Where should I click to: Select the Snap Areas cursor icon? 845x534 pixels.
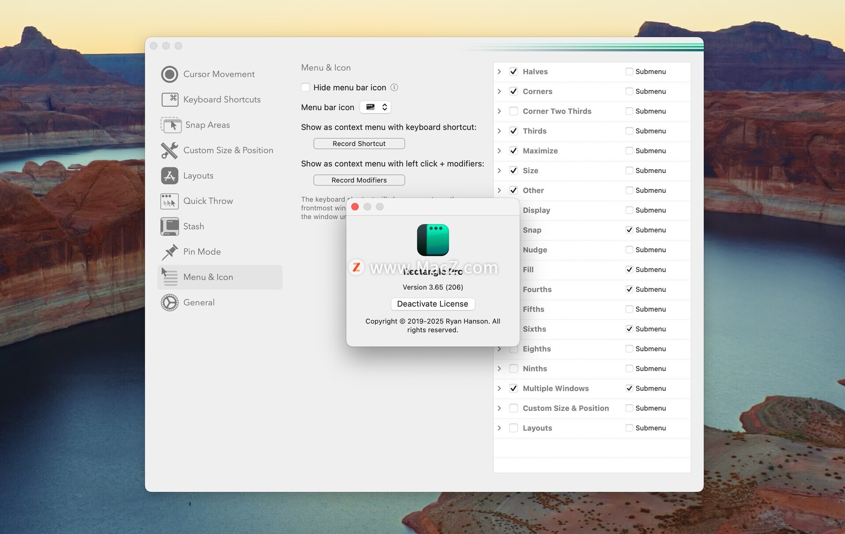point(171,125)
